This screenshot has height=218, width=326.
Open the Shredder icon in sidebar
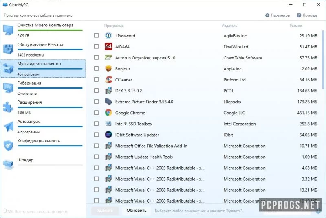[8, 164]
